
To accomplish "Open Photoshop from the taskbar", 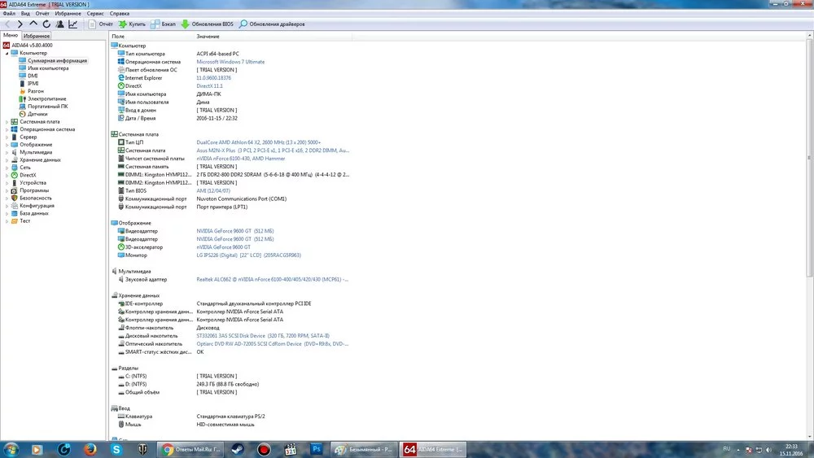I will (316, 449).
